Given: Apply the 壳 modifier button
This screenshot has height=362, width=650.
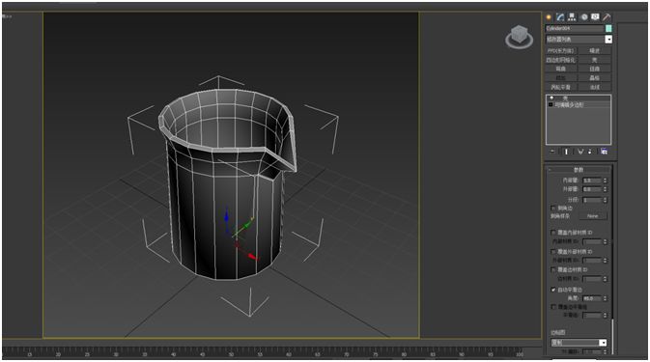Looking at the screenshot, I should pyautogui.click(x=595, y=60).
